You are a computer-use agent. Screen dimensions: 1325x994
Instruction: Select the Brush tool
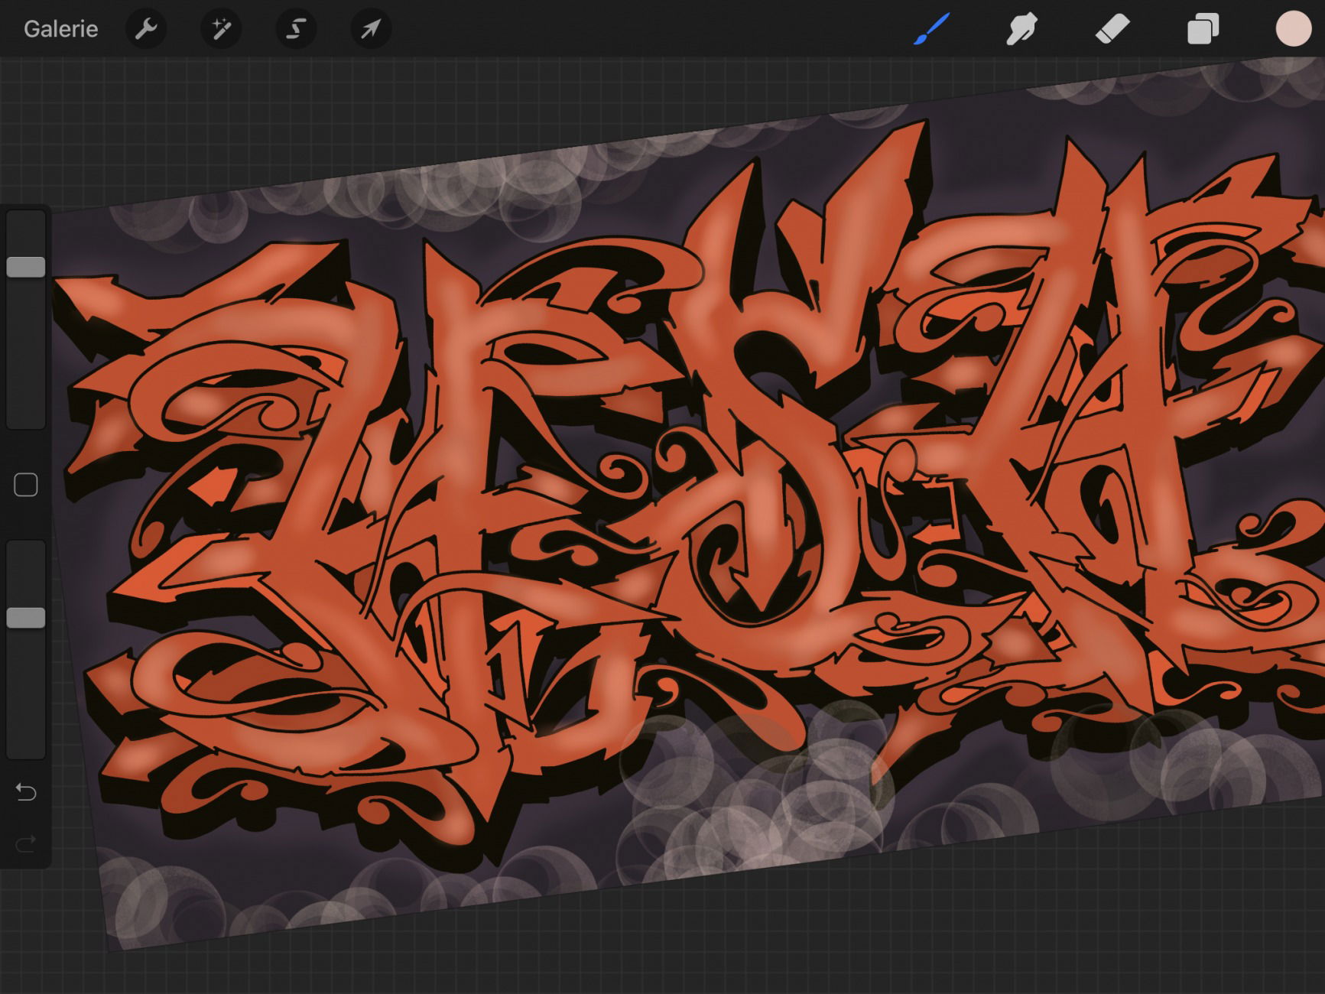tap(932, 29)
